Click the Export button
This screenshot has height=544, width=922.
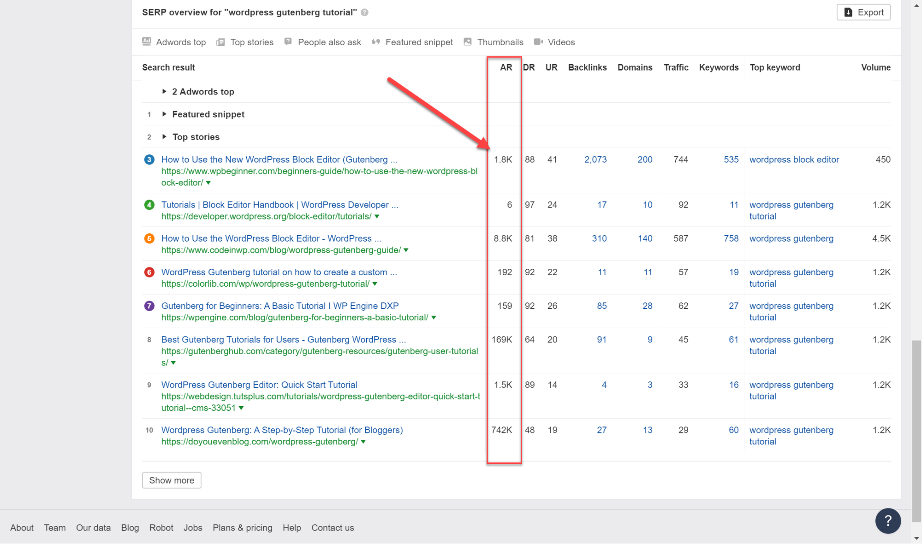pyautogui.click(x=863, y=12)
